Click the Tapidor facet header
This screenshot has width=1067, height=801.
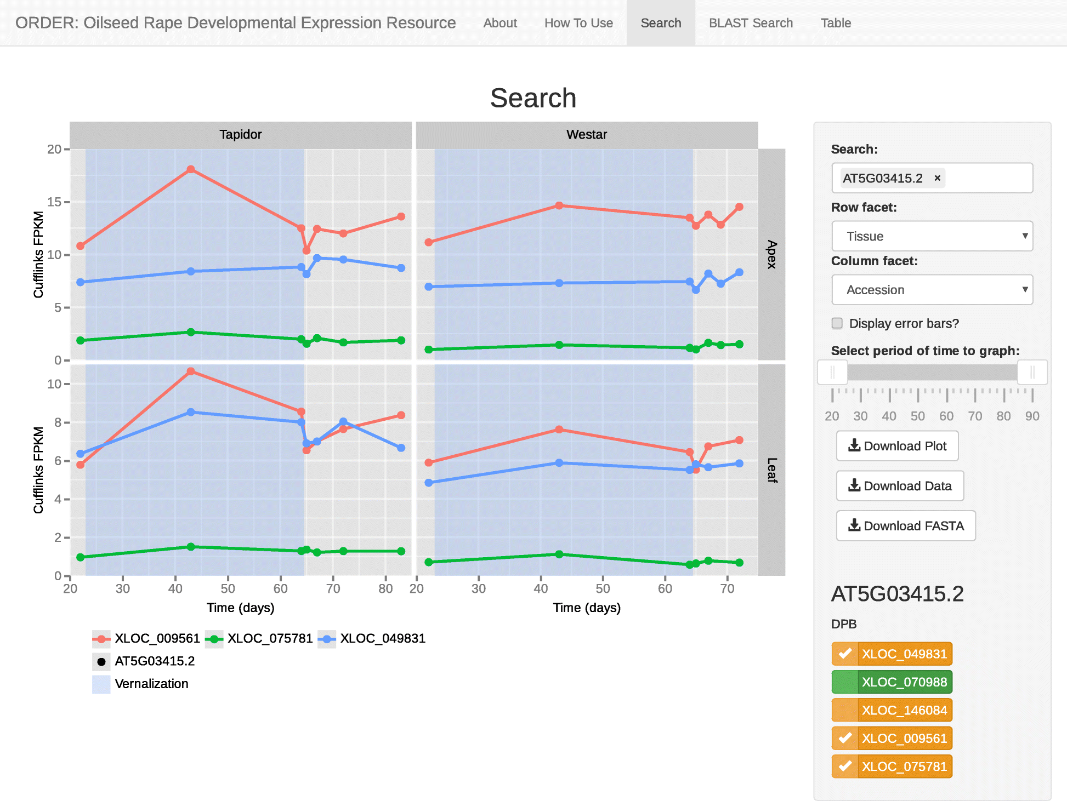(x=241, y=135)
